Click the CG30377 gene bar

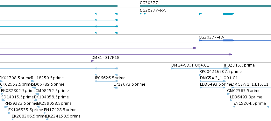click(x=205, y=6)
